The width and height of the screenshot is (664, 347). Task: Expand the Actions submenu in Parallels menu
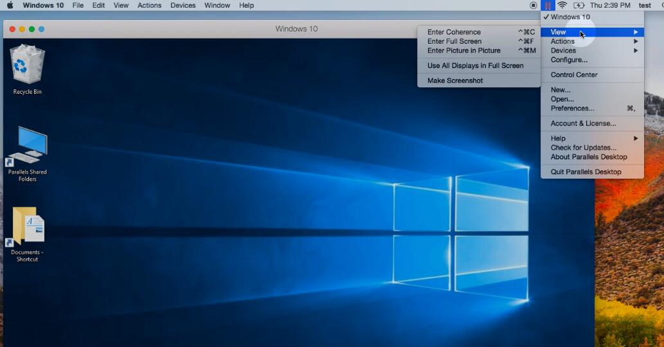coord(593,41)
